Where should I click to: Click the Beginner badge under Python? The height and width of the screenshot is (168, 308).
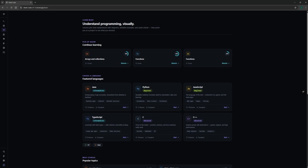point(148,91)
